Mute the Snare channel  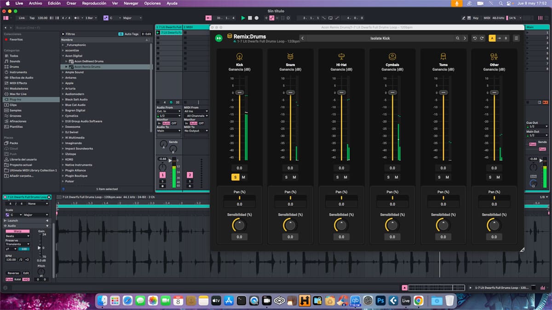coord(294,177)
